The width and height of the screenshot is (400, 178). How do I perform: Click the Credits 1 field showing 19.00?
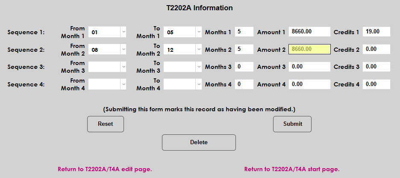(376, 32)
